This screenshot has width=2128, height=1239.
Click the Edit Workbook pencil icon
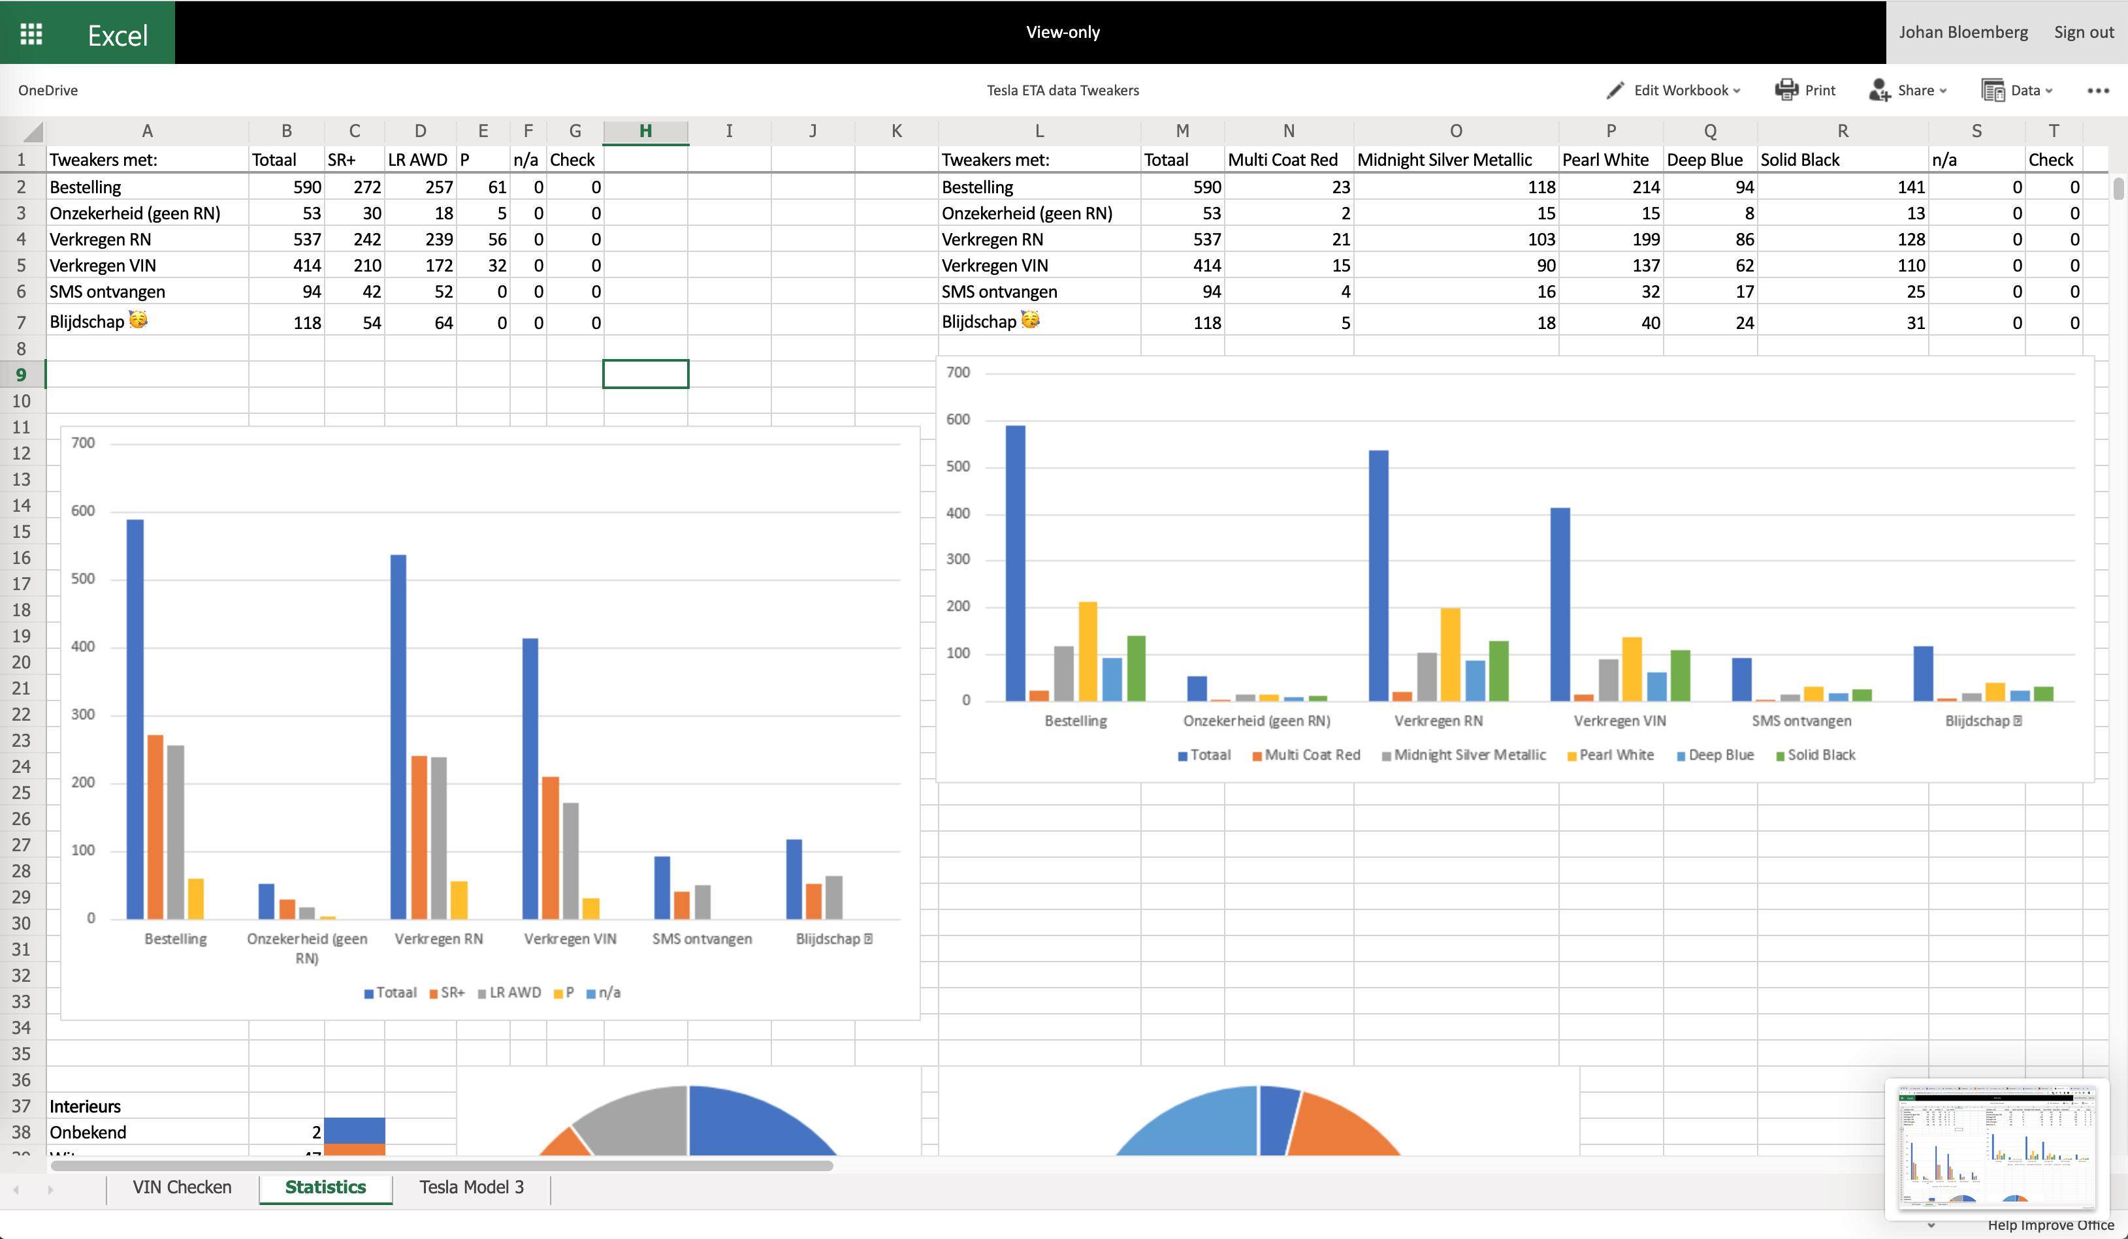[1615, 90]
